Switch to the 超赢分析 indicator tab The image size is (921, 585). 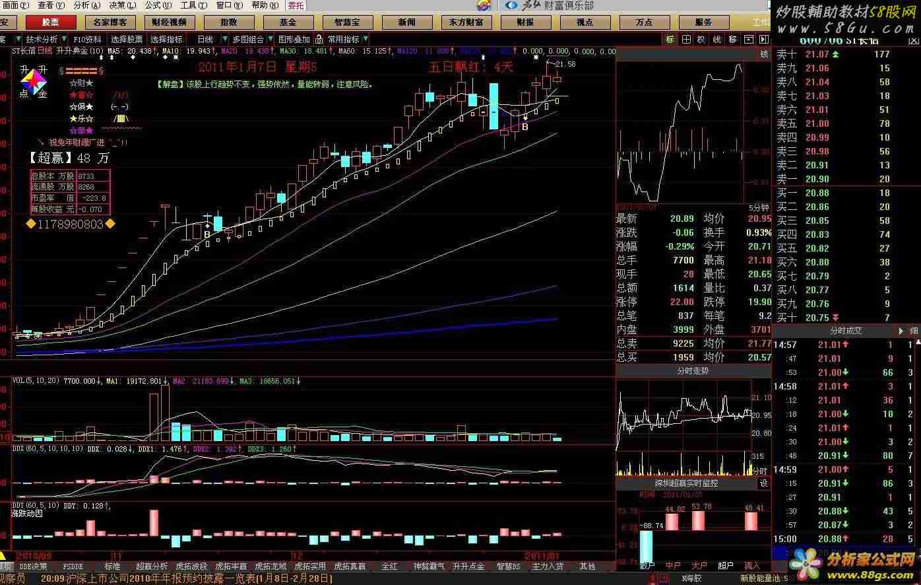pyautogui.click(x=152, y=566)
